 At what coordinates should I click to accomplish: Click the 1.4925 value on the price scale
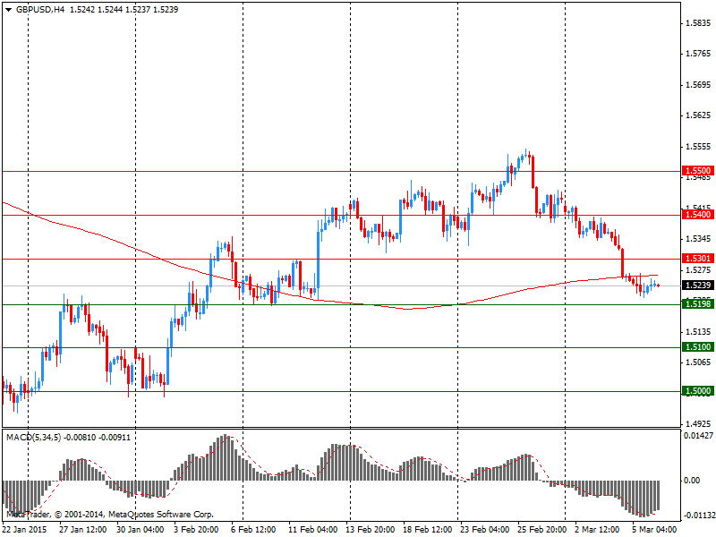[699, 423]
